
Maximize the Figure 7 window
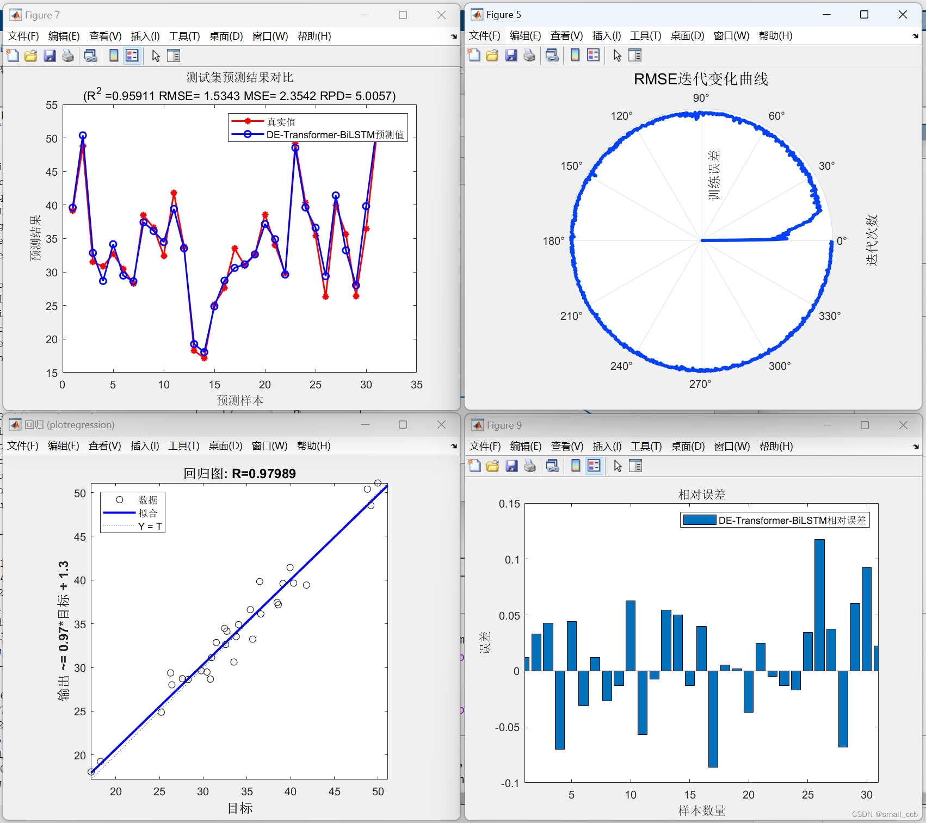(x=403, y=15)
